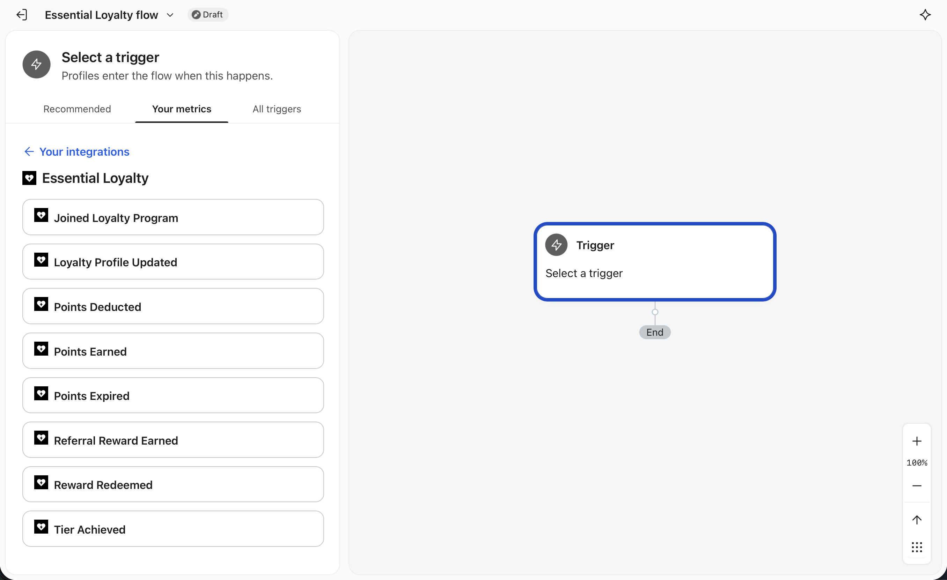Click the lightning trigger icon in the panel header
Viewport: 947px width, 580px height.
(x=37, y=65)
